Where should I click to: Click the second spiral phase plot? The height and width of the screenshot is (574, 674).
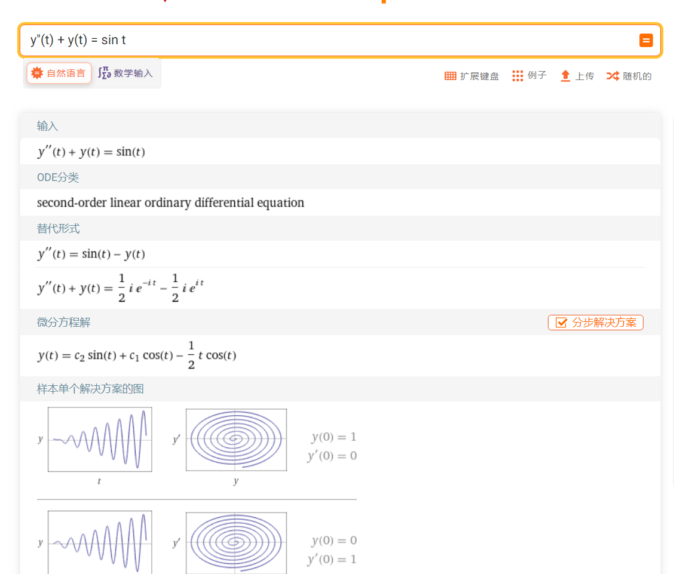[x=236, y=542]
